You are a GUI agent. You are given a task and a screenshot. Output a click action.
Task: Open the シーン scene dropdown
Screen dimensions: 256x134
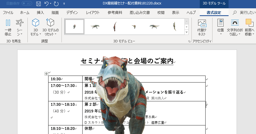20,27
